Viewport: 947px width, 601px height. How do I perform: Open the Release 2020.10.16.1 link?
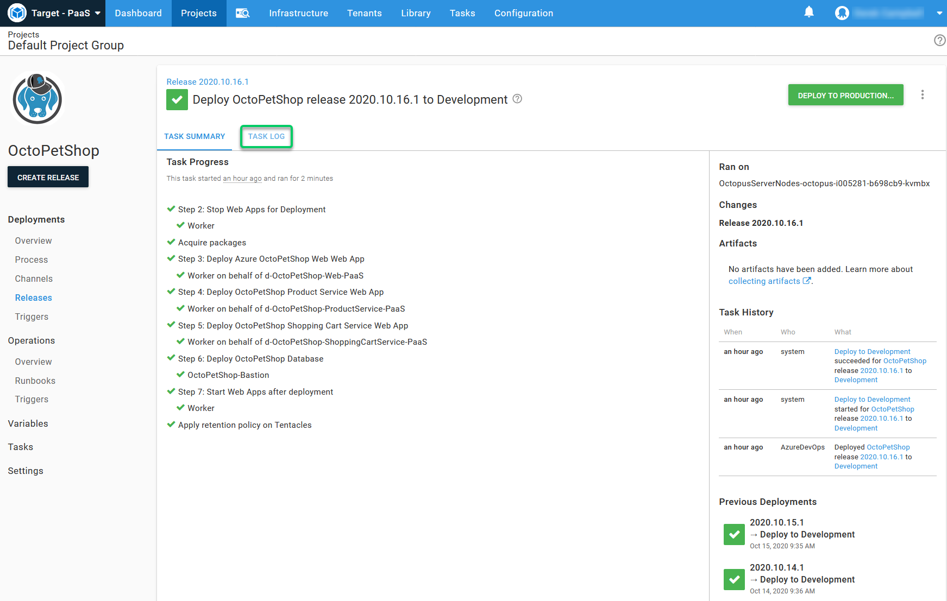click(x=208, y=82)
